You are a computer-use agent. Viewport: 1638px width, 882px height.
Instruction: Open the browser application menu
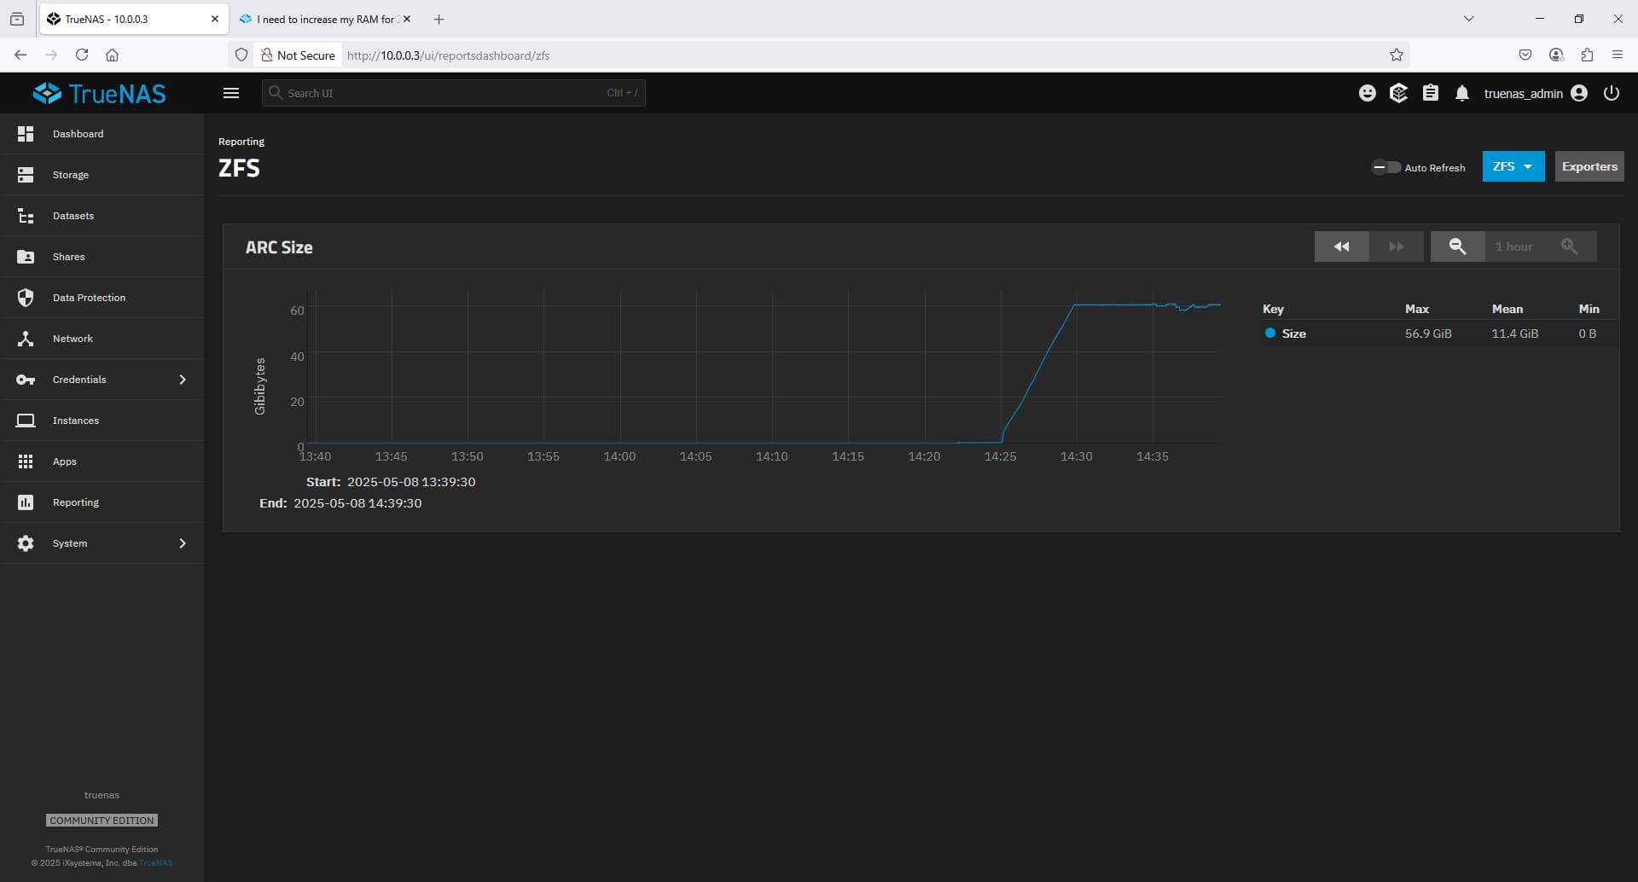(1618, 55)
